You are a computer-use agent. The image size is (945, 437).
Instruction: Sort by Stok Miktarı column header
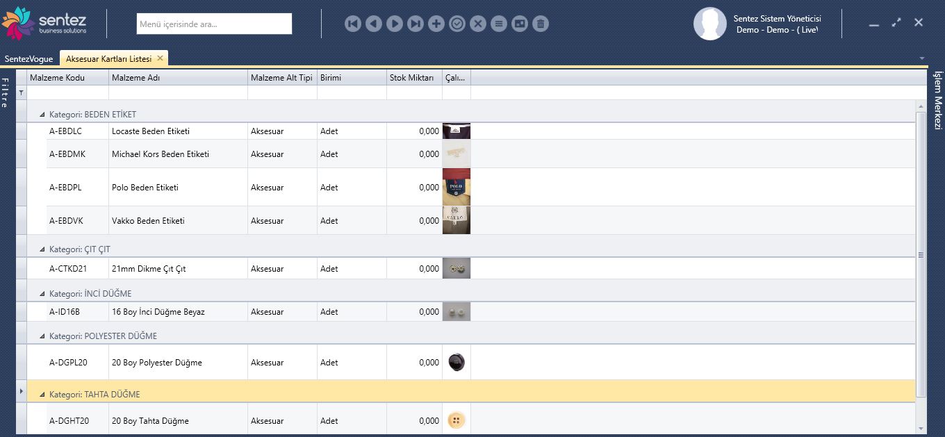point(413,78)
